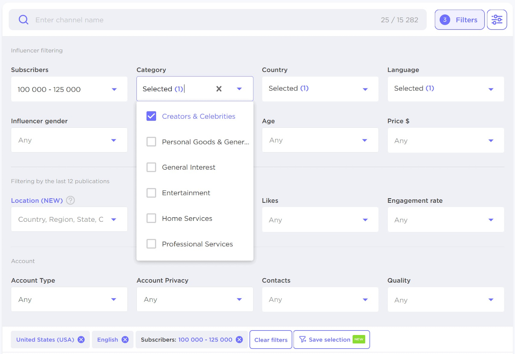Open the Filters panel showing 3 active filters

459,20
